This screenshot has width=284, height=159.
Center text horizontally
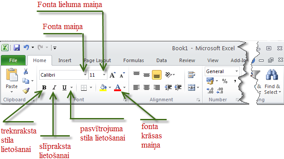147,88
